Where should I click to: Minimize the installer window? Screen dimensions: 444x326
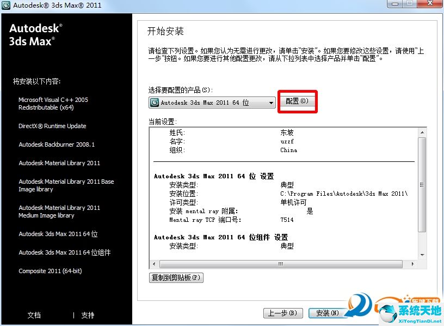(394, 4)
